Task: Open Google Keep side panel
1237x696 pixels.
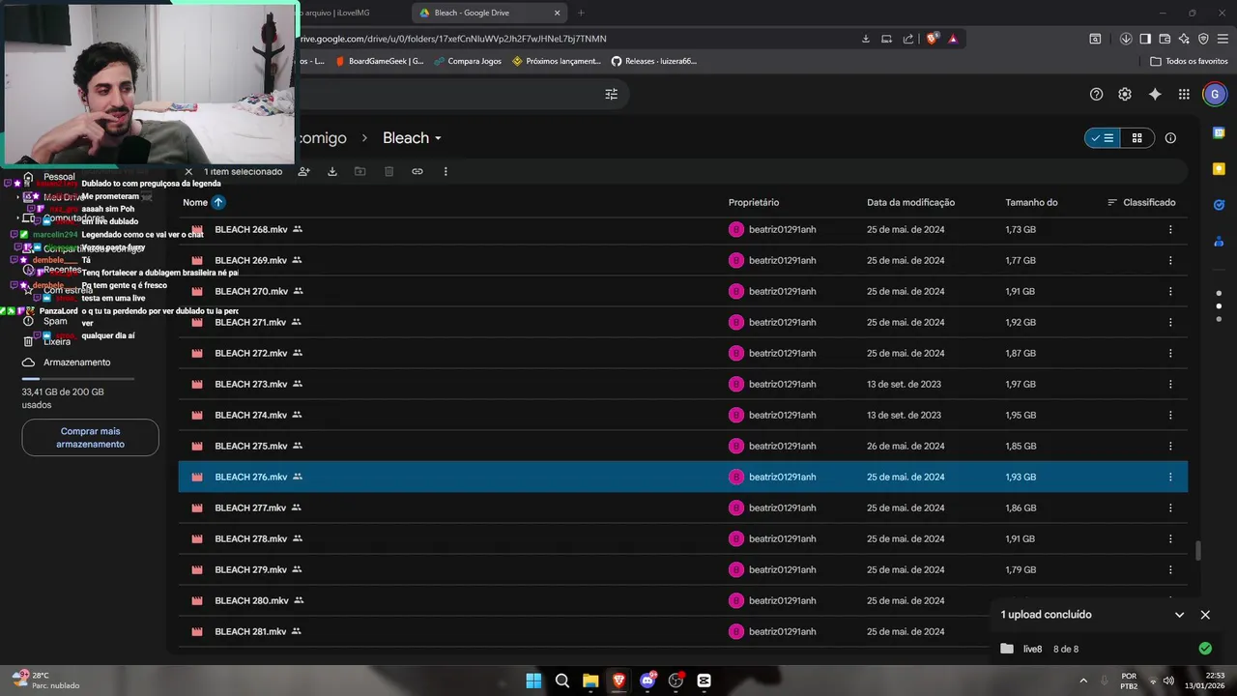Action: [1219, 169]
